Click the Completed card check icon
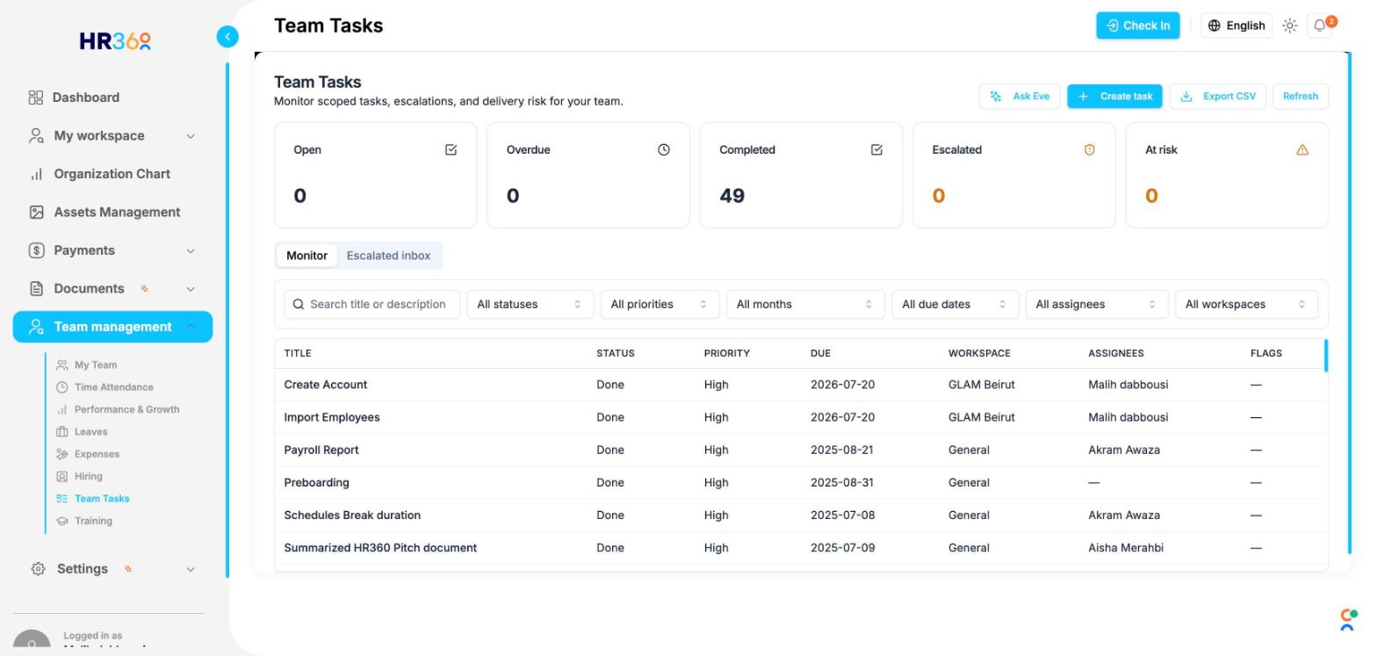This screenshot has width=1377, height=656. click(x=876, y=150)
